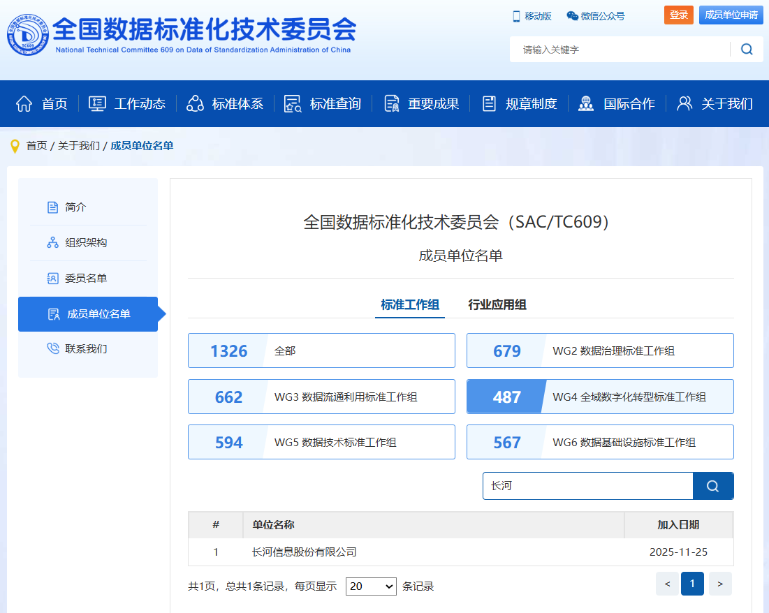769x613 pixels.
Task: Click the header keyword search magnifier icon
Action: (x=747, y=49)
